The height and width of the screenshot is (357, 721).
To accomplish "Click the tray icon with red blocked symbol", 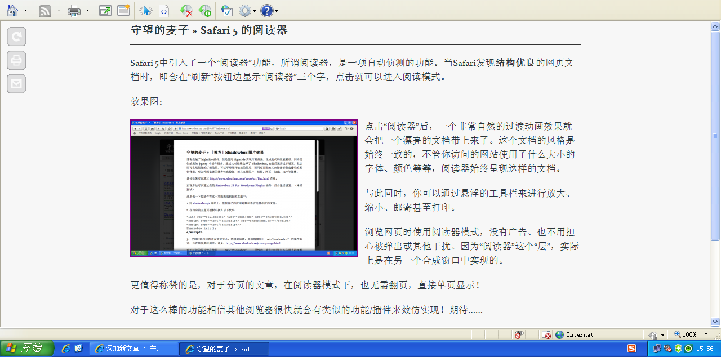I will (668, 349).
